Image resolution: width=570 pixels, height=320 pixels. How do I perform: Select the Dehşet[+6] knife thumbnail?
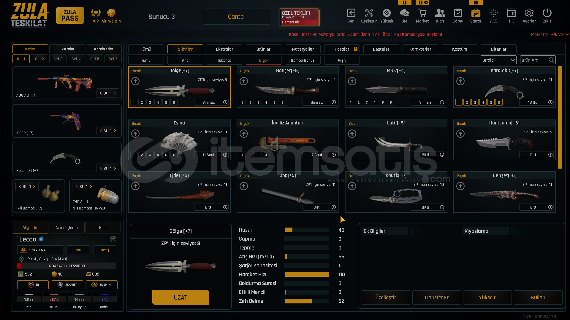504,196
